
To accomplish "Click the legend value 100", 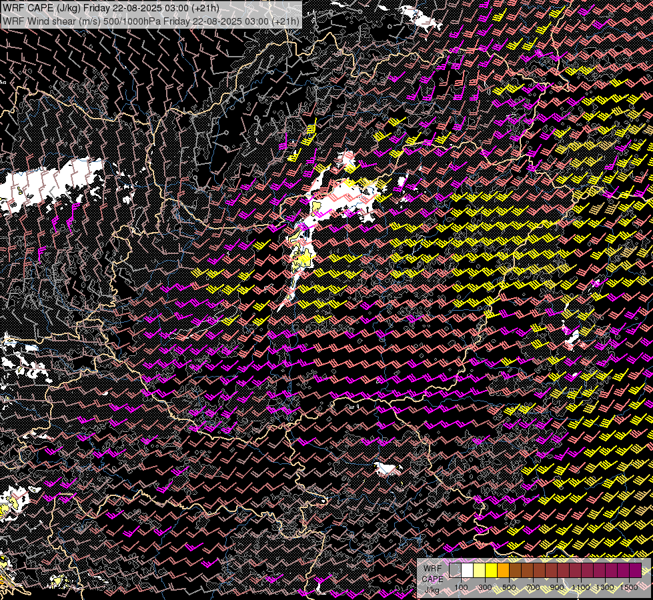I will (461, 587).
